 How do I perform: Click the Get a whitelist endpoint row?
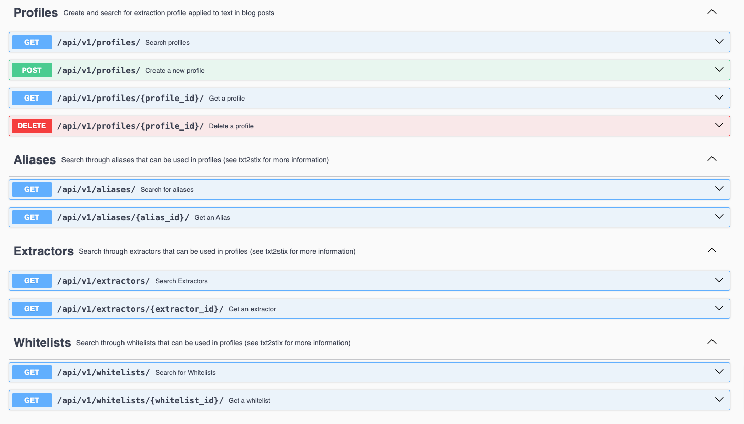click(356, 400)
